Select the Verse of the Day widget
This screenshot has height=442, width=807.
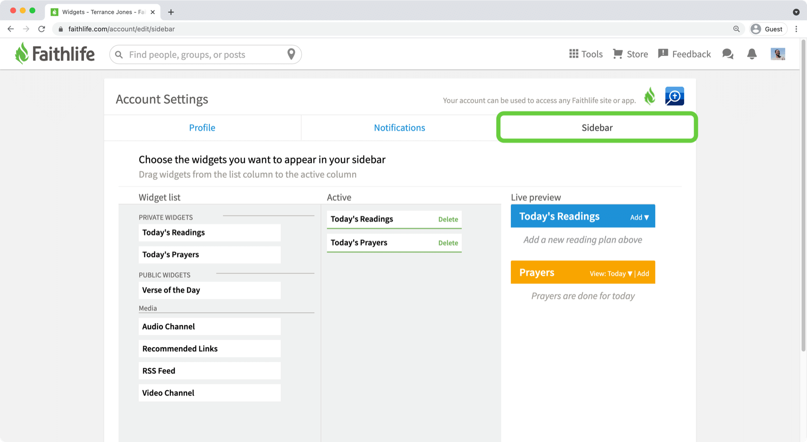click(209, 290)
